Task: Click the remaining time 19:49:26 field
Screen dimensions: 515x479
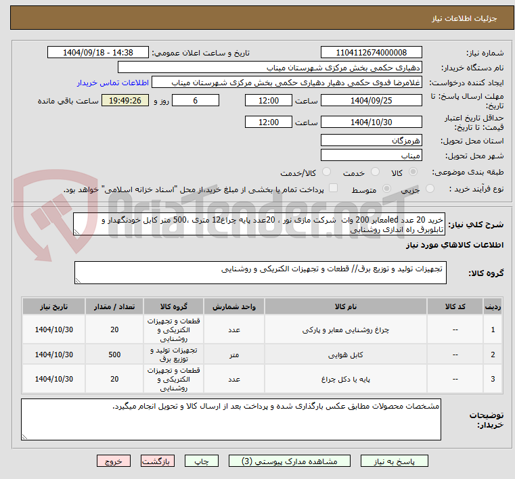Action: point(125,100)
